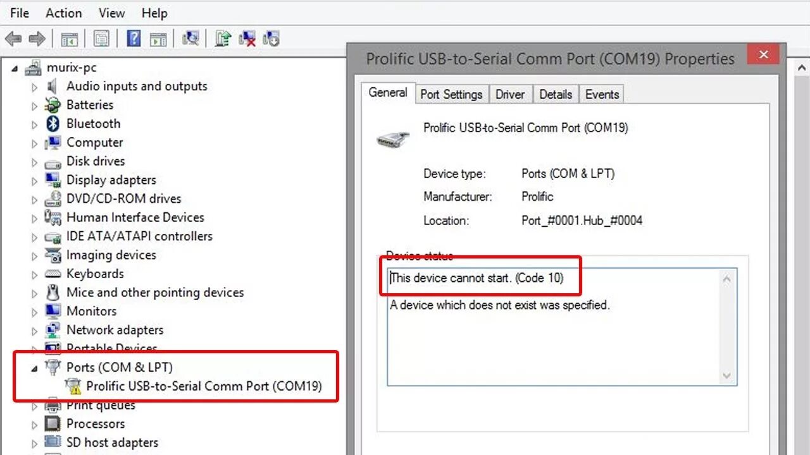Switch to the Events tab
The image size is (810, 455).
(602, 94)
